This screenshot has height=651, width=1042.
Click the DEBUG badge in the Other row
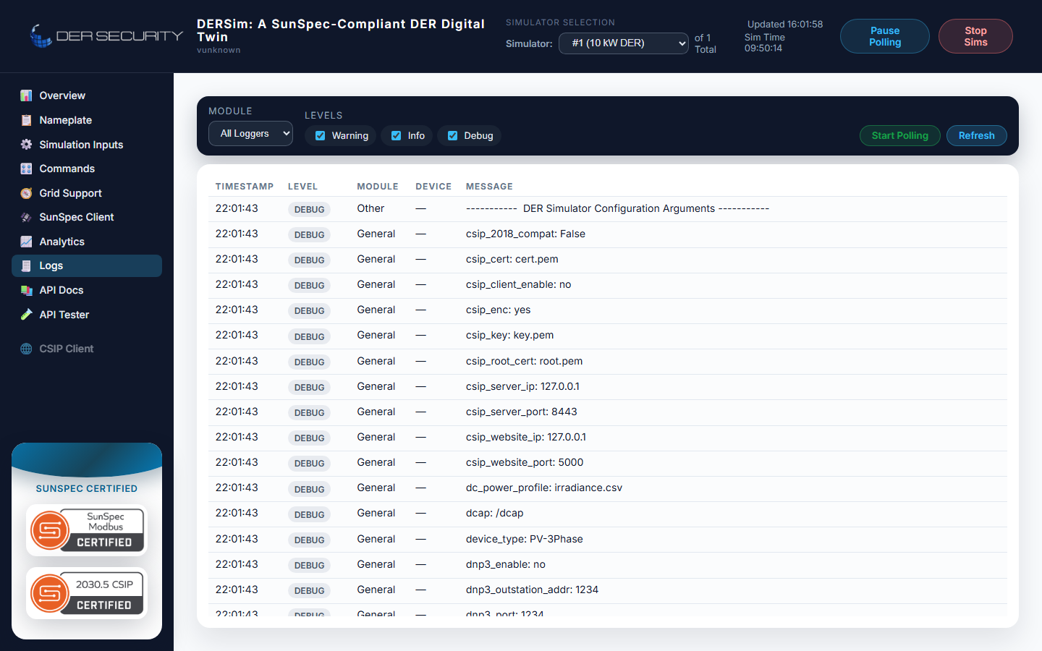[309, 209]
